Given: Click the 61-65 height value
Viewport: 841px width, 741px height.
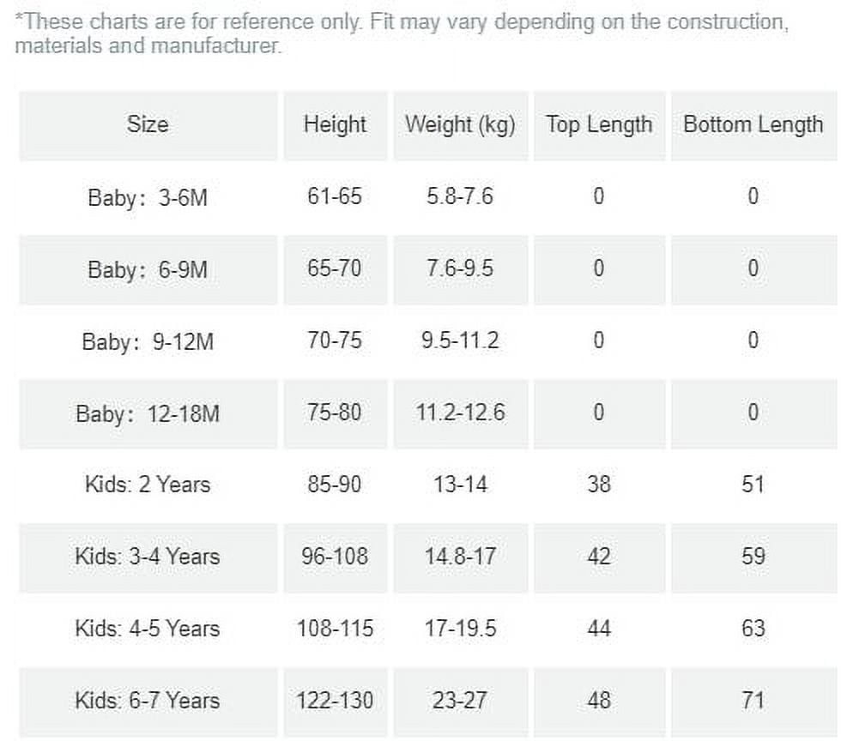Looking at the screenshot, I should point(335,196).
